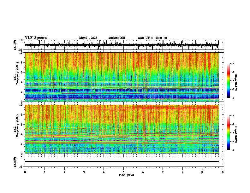Click time axis tick label "3"
This screenshot has width=250, height=193.
(x=84, y=172)
